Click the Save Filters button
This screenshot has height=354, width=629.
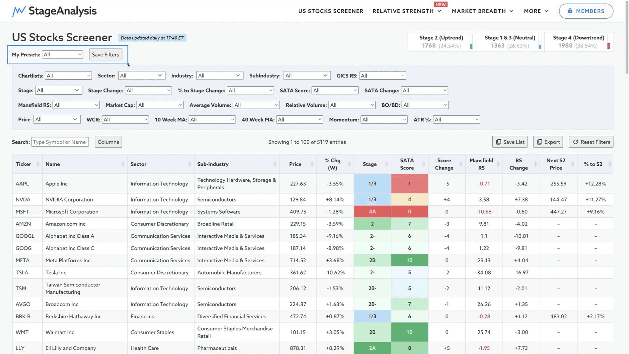click(x=105, y=55)
